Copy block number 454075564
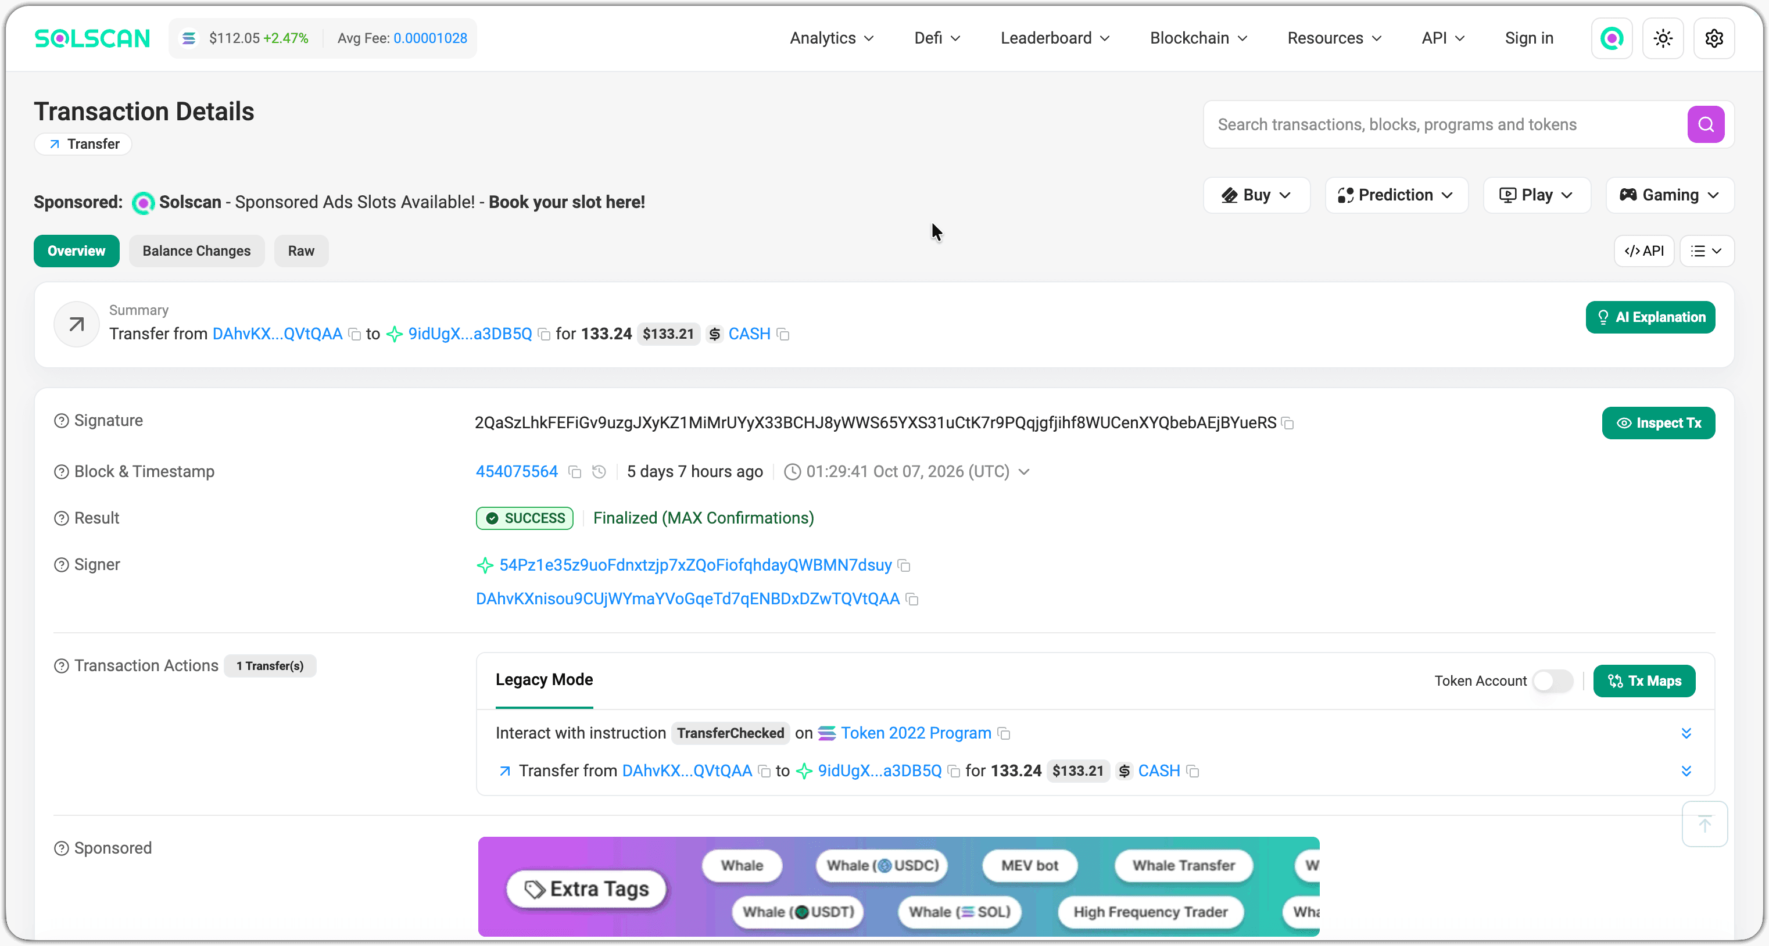 click(x=575, y=472)
